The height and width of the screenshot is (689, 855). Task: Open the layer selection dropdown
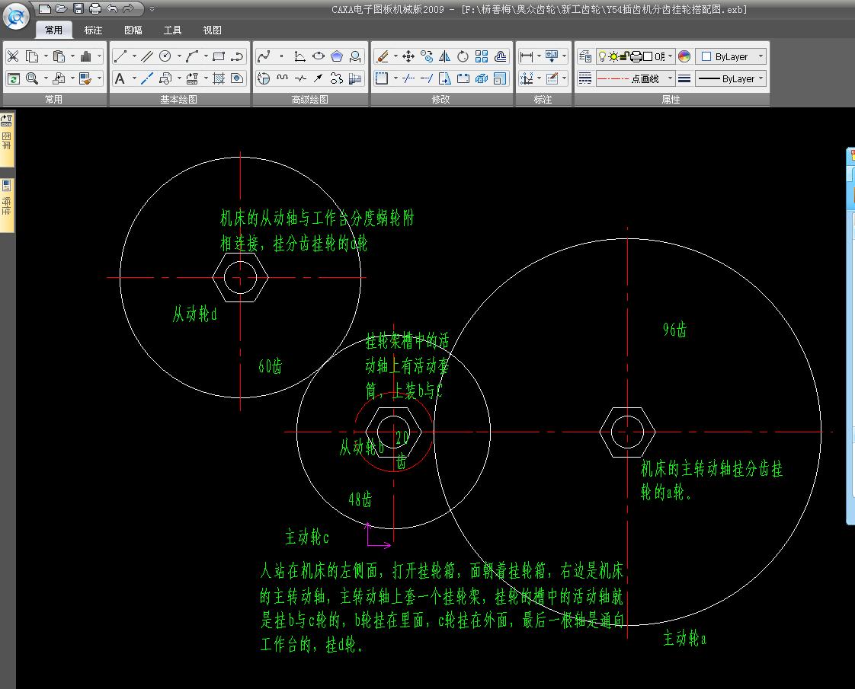coord(671,56)
